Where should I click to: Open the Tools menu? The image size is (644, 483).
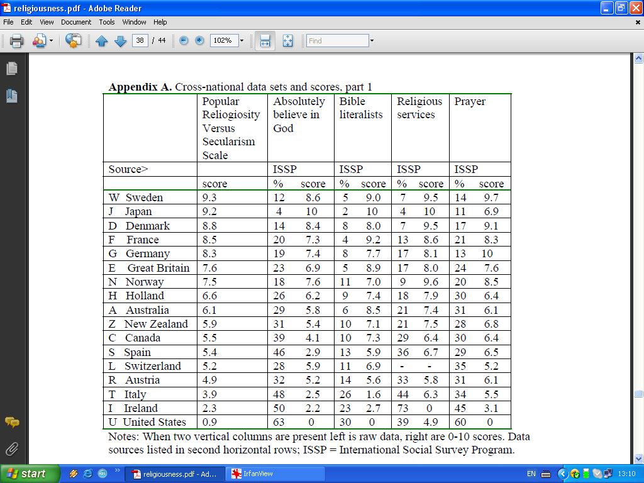(107, 22)
